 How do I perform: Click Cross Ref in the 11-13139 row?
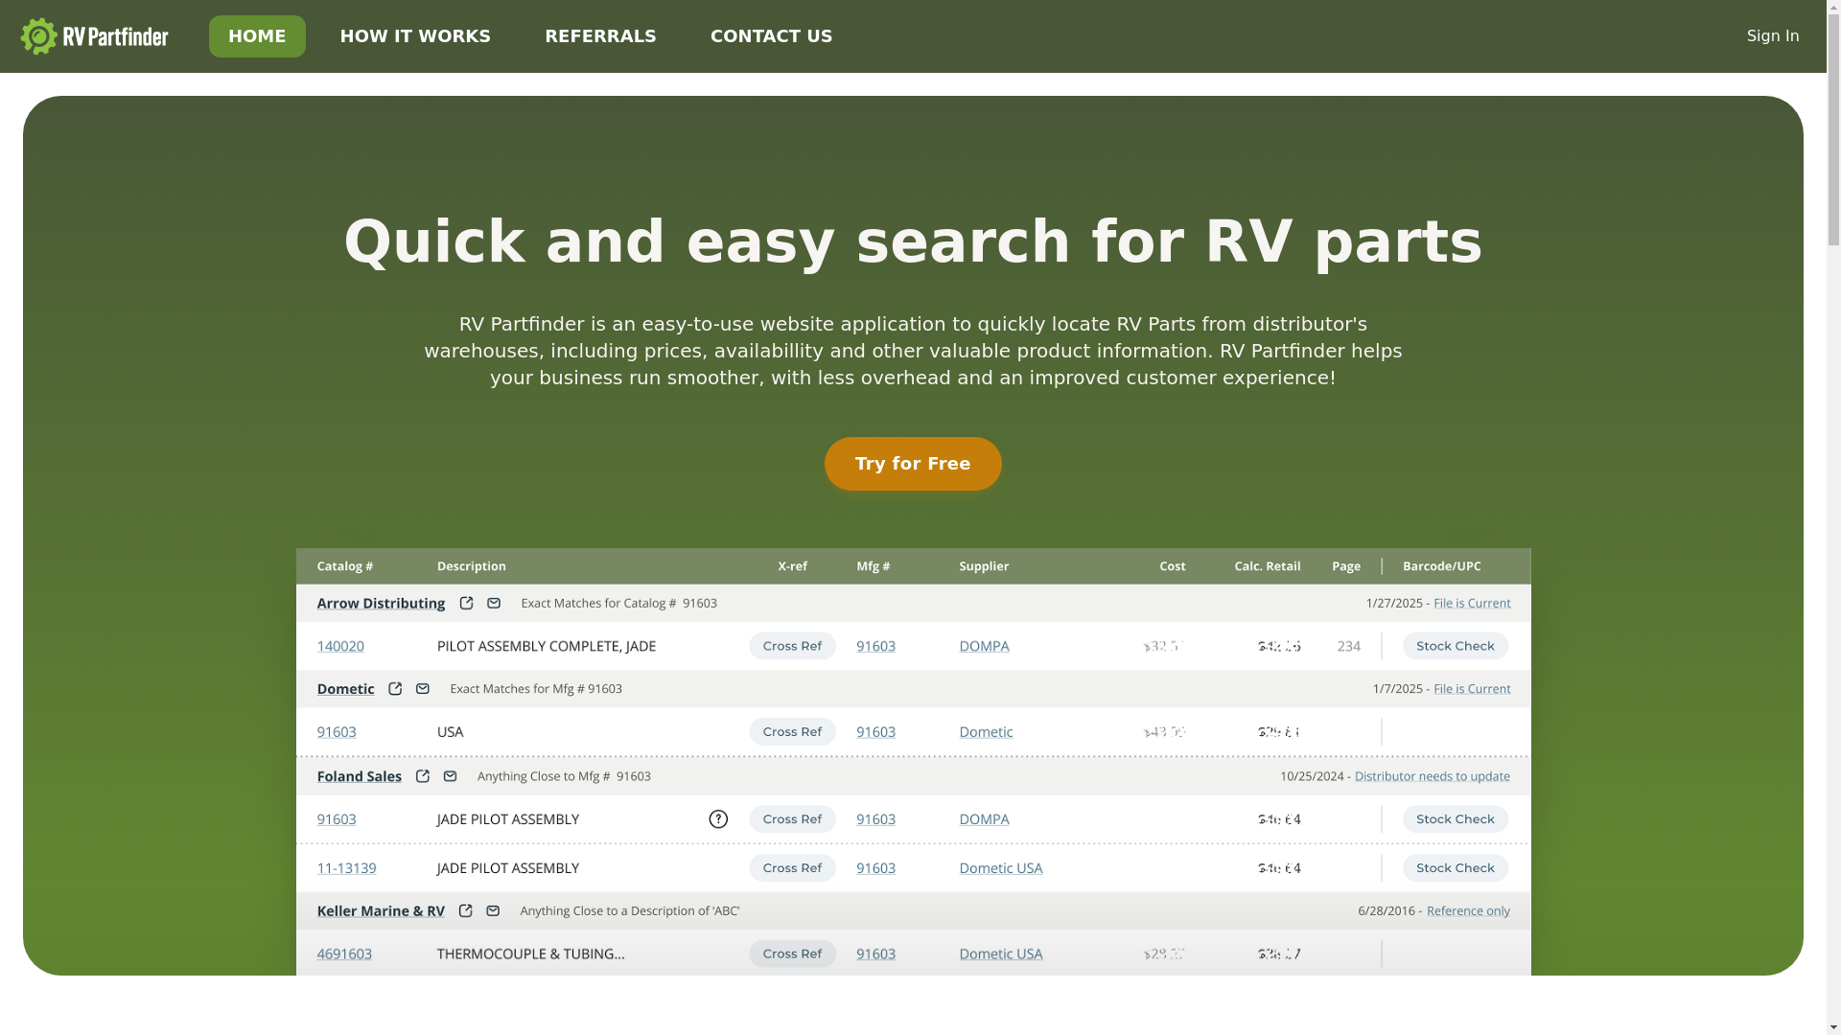(792, 868)
